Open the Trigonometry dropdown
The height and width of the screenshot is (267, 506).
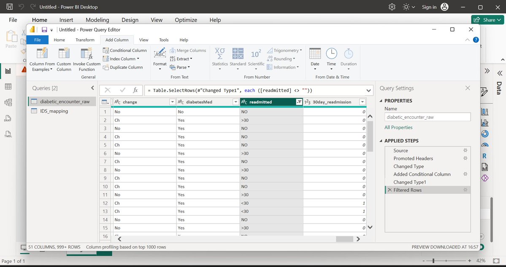(x=284, y=50)
